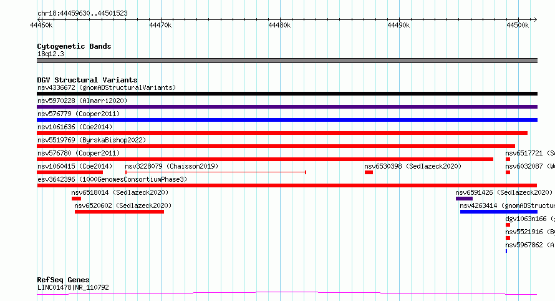Select the short red nsv1060415 bar

(70, 172)
